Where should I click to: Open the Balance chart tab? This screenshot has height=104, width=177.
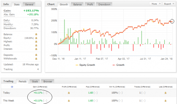coord(77,4)
